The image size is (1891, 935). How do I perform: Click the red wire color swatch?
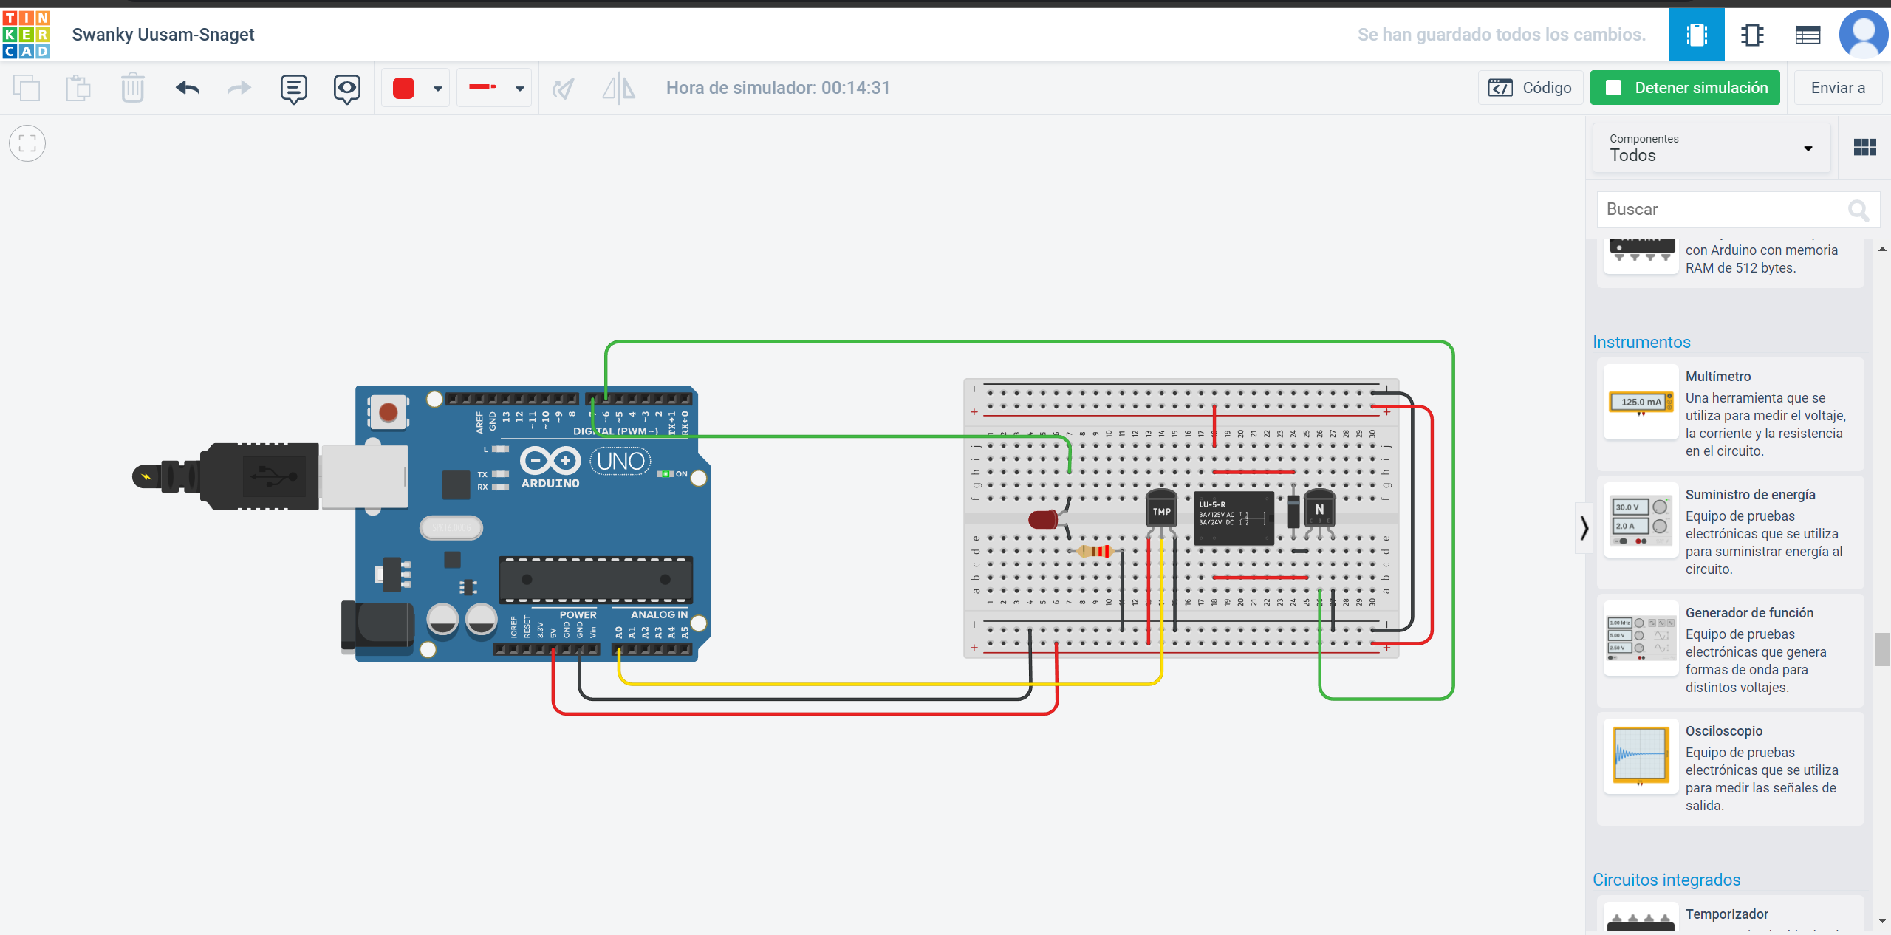click(x=403, y=89)
